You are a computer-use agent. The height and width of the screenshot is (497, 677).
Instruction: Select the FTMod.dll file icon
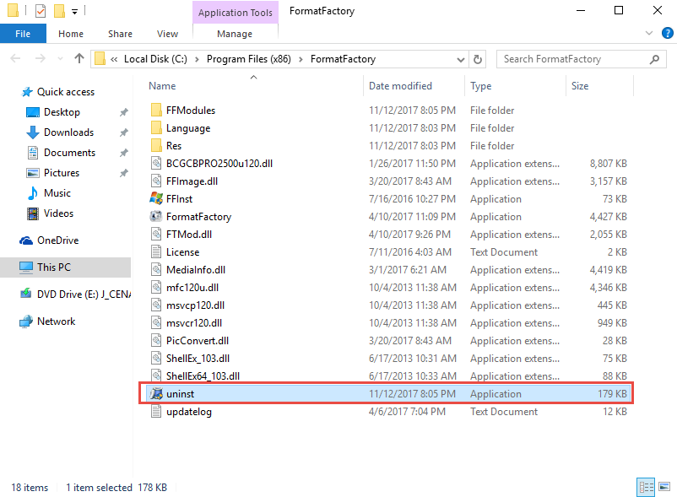coord(156,234)
